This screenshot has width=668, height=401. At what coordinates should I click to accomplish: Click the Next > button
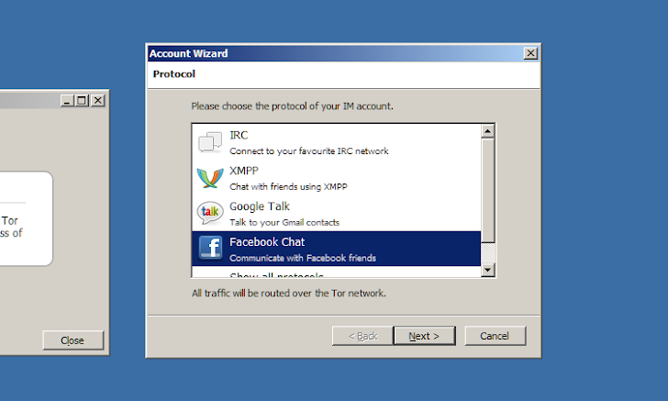coord(424,336)
